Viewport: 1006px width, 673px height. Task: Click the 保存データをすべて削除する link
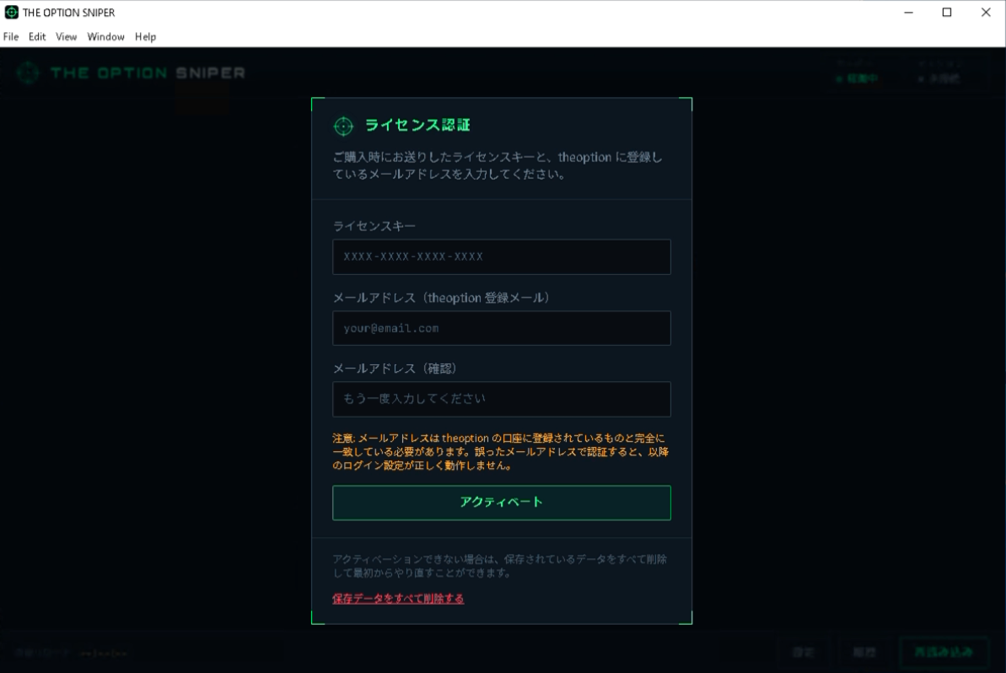pos(398,599)
